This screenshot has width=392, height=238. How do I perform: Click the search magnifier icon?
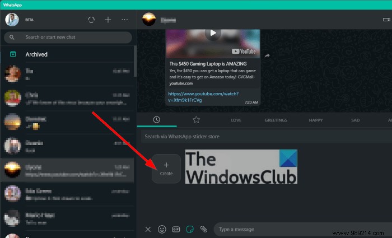coord(12,38)
